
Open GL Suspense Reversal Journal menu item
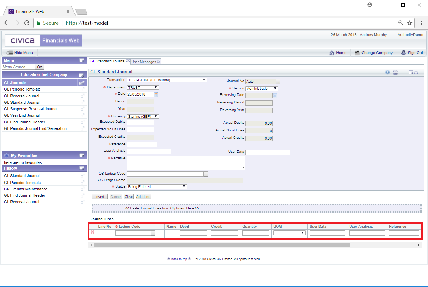coord(30,109)
